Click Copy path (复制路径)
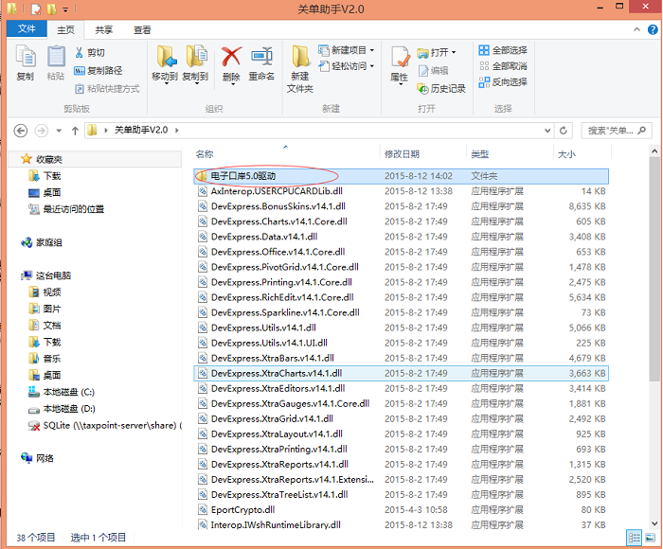 99,71
